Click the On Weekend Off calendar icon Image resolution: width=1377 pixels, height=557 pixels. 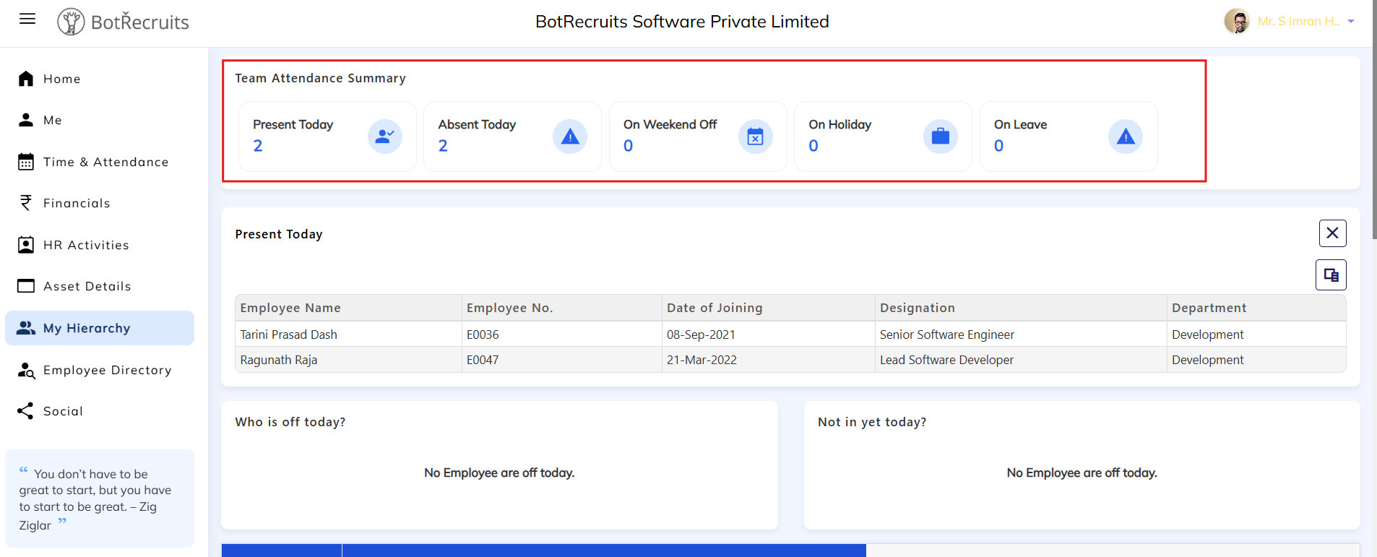(x=755, y=136)
